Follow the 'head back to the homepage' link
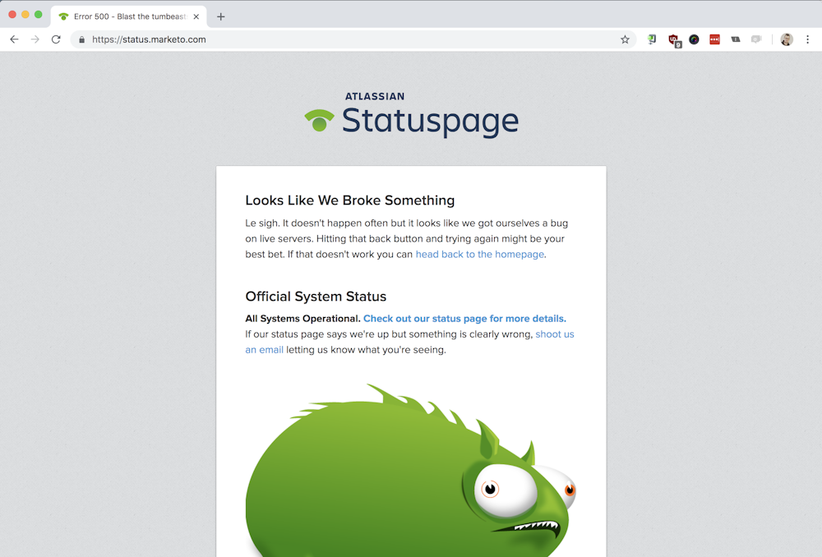This screenshot has width=822, height=557. point(480,254)
